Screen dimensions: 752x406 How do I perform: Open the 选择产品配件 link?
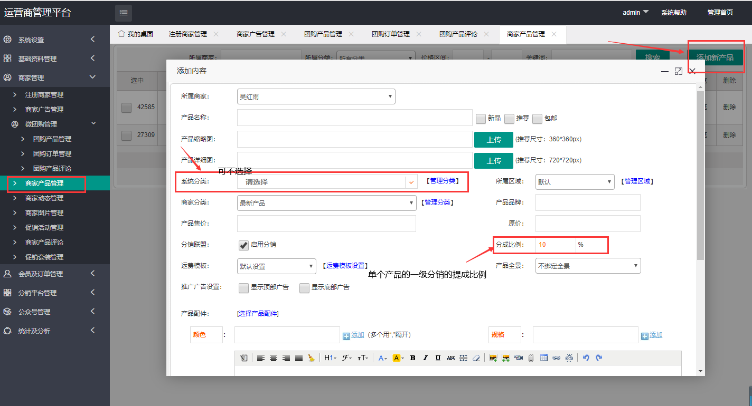click(258, 314)
